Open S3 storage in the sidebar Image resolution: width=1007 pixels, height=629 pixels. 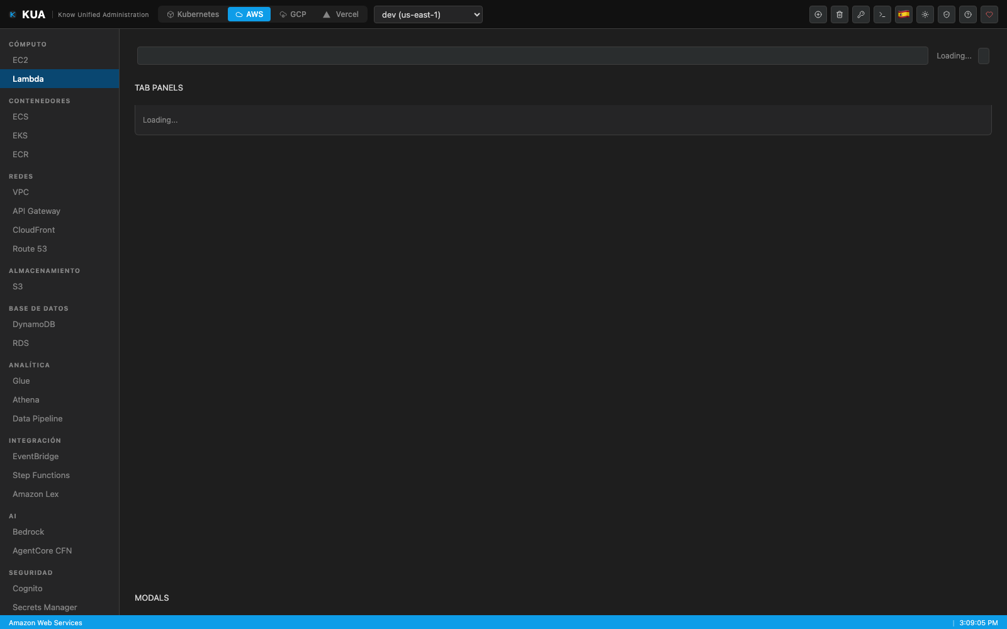(60, 287)
